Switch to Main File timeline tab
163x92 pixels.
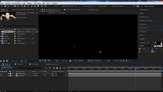pyautogui.click(x=20, y=64)
